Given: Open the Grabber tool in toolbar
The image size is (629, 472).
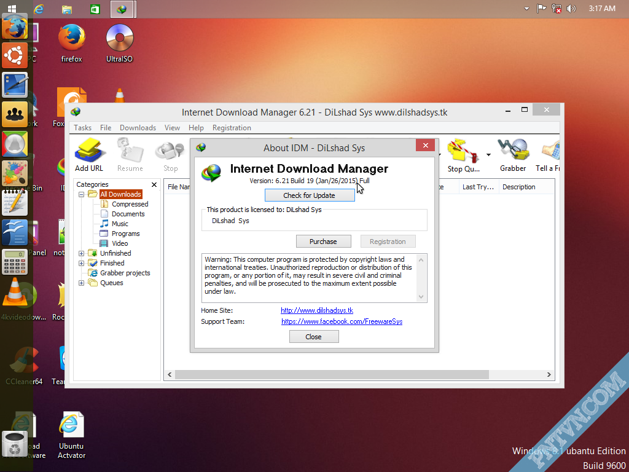Looking at the screenshot, I should [513, 155].
